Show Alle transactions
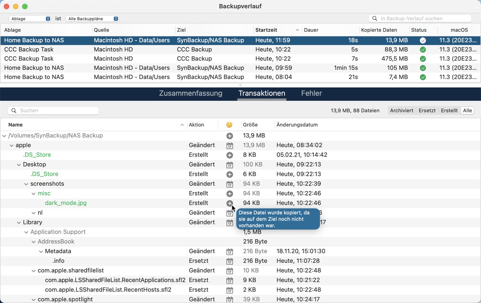 click(x=468, y=111)
